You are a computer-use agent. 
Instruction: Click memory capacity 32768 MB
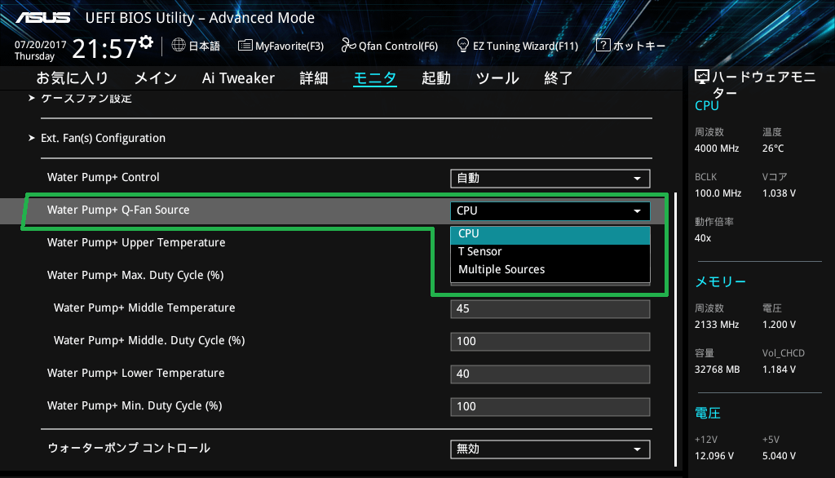718,370
